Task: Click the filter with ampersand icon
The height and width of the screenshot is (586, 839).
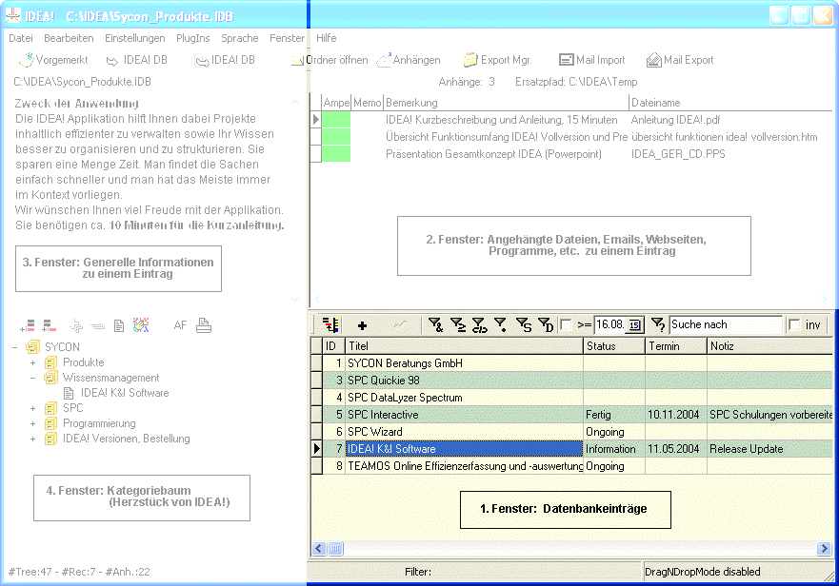Action: coord(435,324)
